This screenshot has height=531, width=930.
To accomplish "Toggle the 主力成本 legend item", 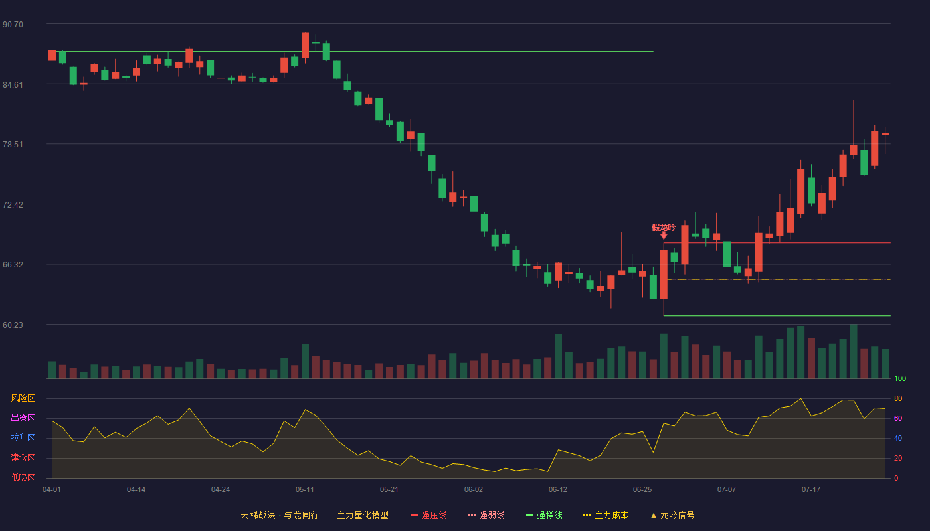I will [606, 515].
